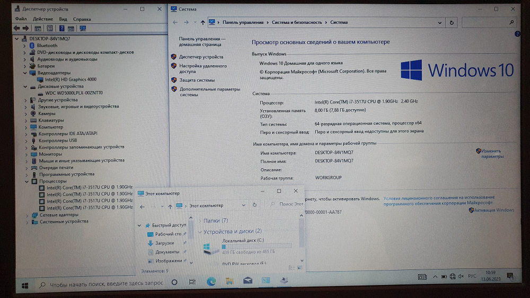
Task: Open help icon in Device Manager toolbar
Action: (61, 29)
